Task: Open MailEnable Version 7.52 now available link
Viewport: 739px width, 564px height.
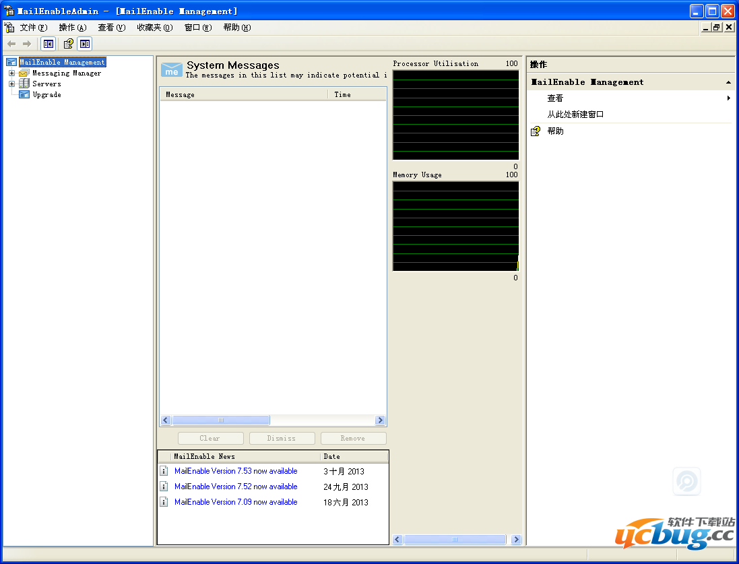Action: 236,487
